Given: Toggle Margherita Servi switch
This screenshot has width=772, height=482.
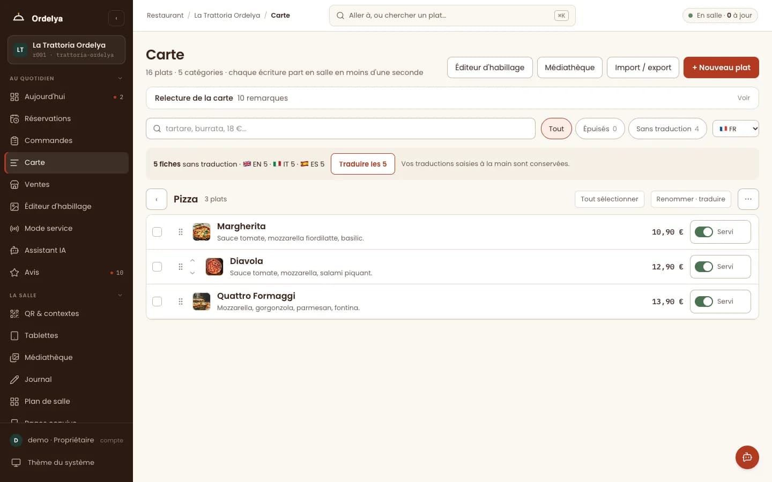Looking at the screenshot, I should coord(704,232).
